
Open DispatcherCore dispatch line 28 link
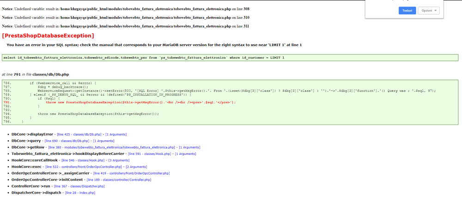(x=80, y=193)
